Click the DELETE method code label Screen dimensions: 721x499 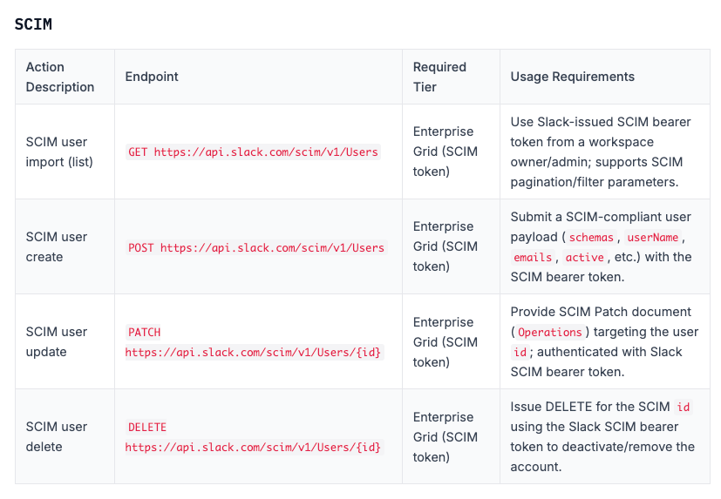(x=147, y=428)
